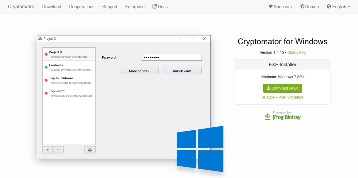Open the Cooperations nav item
358x178 pixels.
tap(82, 7)
